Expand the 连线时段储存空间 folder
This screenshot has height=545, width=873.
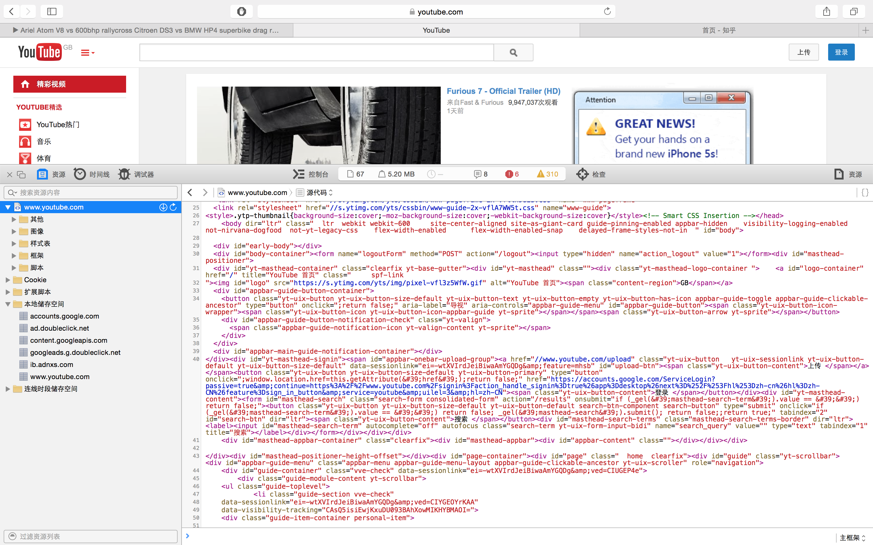pos(8,389)
